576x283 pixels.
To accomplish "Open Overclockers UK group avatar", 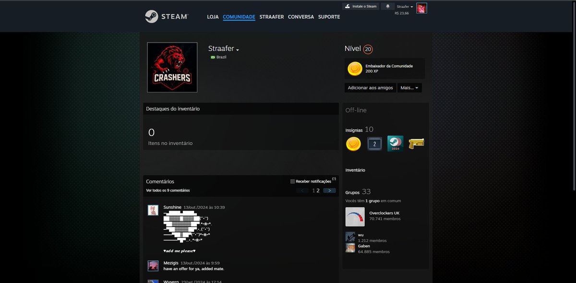I will click(355, 217).
